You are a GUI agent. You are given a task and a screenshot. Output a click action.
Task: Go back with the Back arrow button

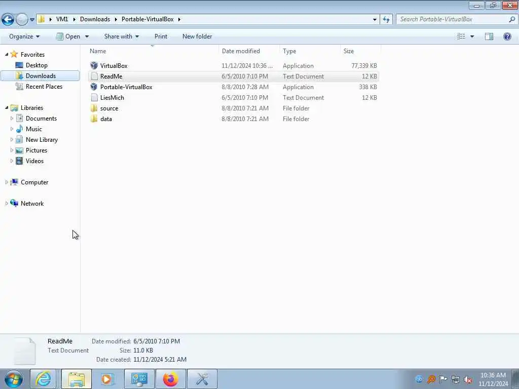point(8,19)
